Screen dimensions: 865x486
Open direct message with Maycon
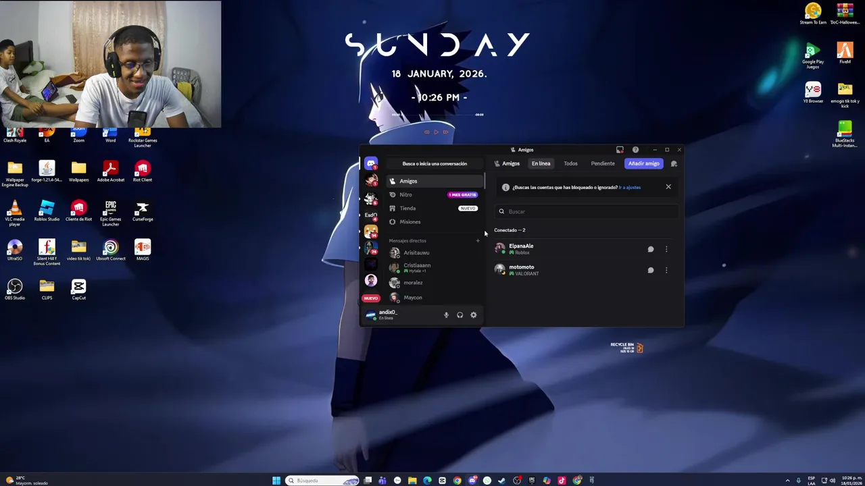[434, 298]
